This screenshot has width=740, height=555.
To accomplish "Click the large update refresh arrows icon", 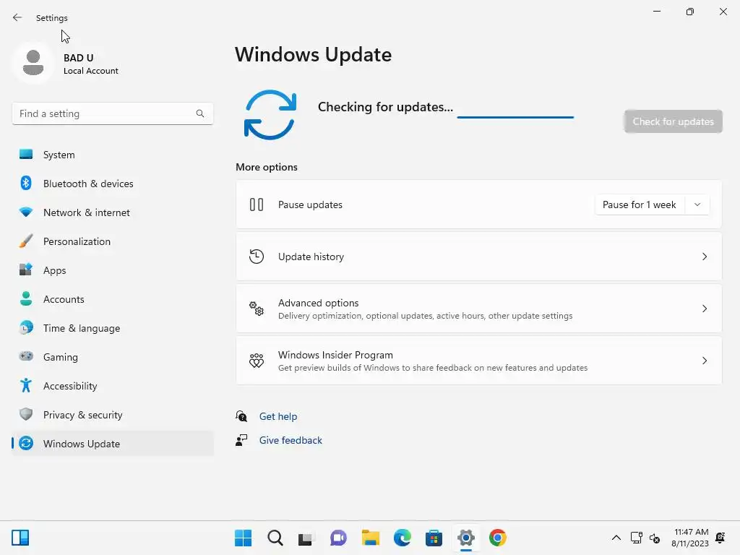I will point(270,115).
